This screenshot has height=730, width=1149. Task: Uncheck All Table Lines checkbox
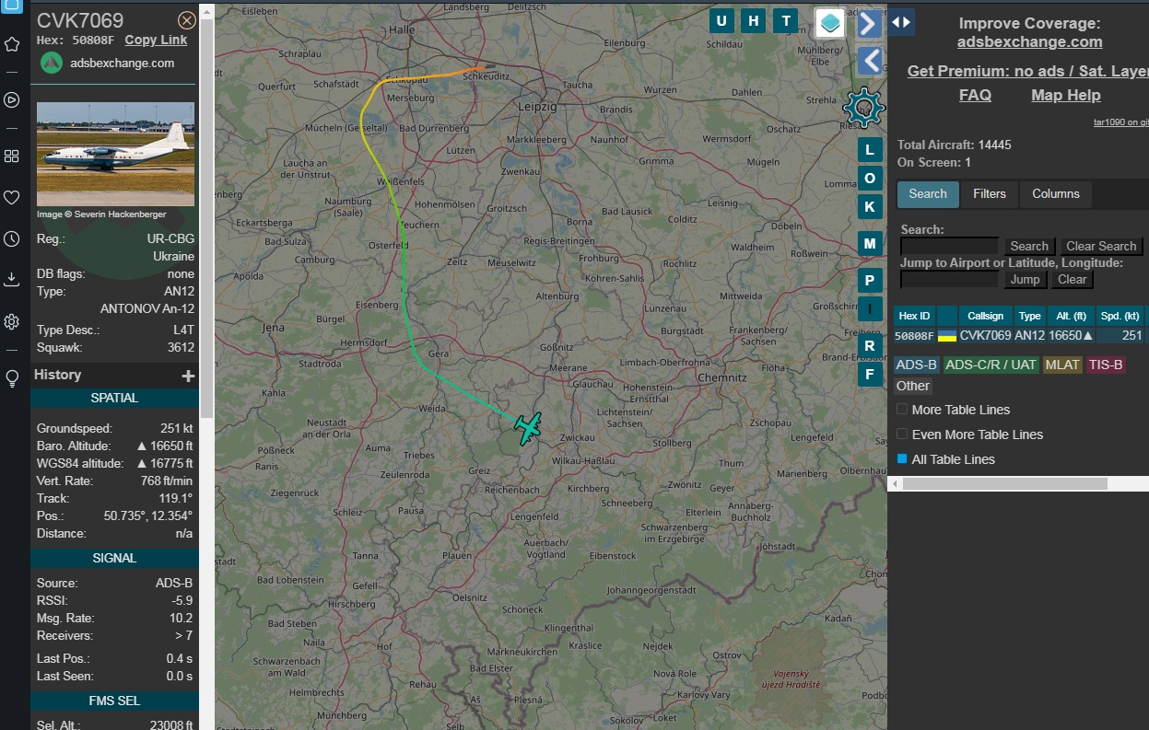pyautogui.click(x=903, y=459)
